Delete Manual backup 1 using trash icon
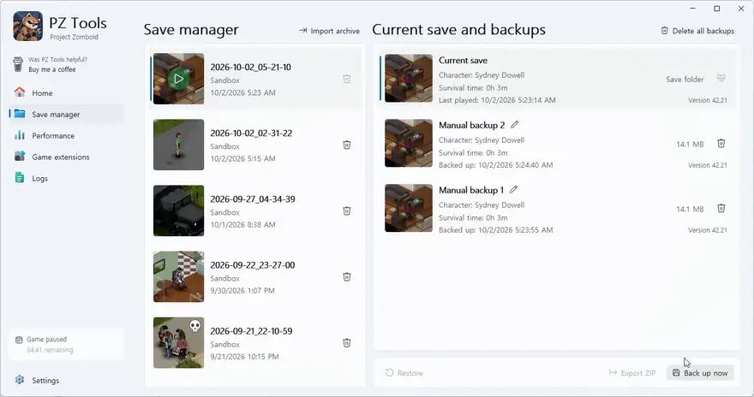The image size is (754, 397). point(721,209)
